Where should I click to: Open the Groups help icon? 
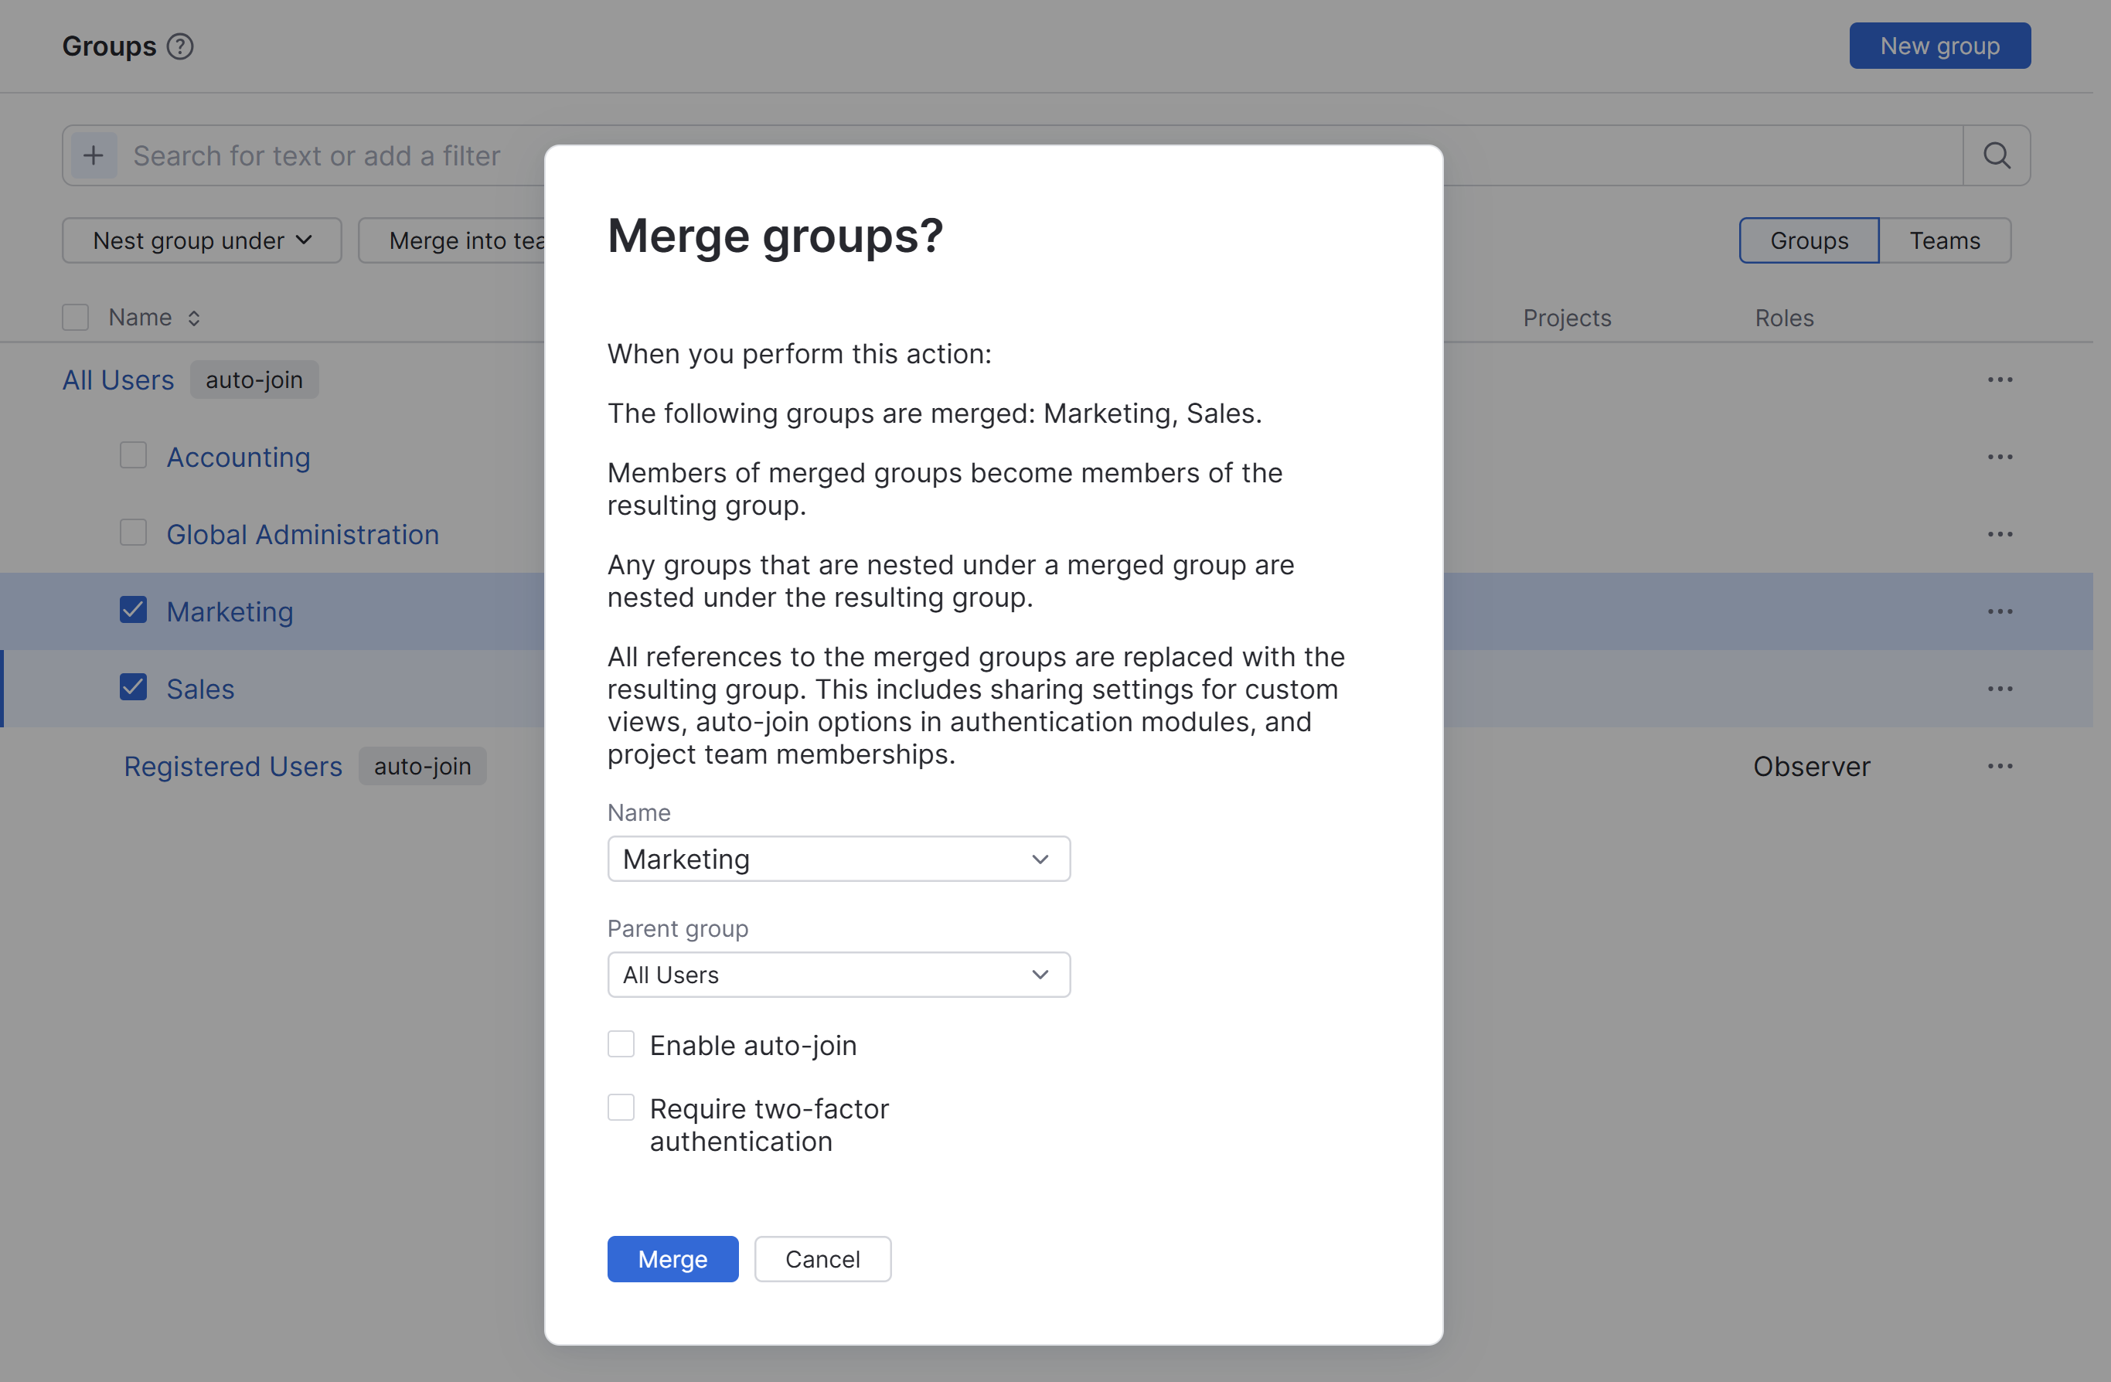coord(180,46)
